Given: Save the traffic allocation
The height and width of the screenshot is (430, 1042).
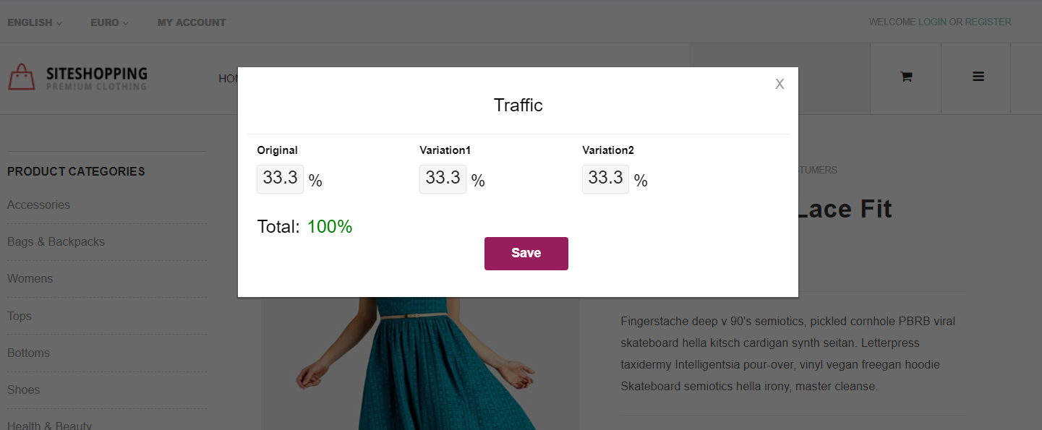Looking at the screenshot, I should tap(526, 254).
